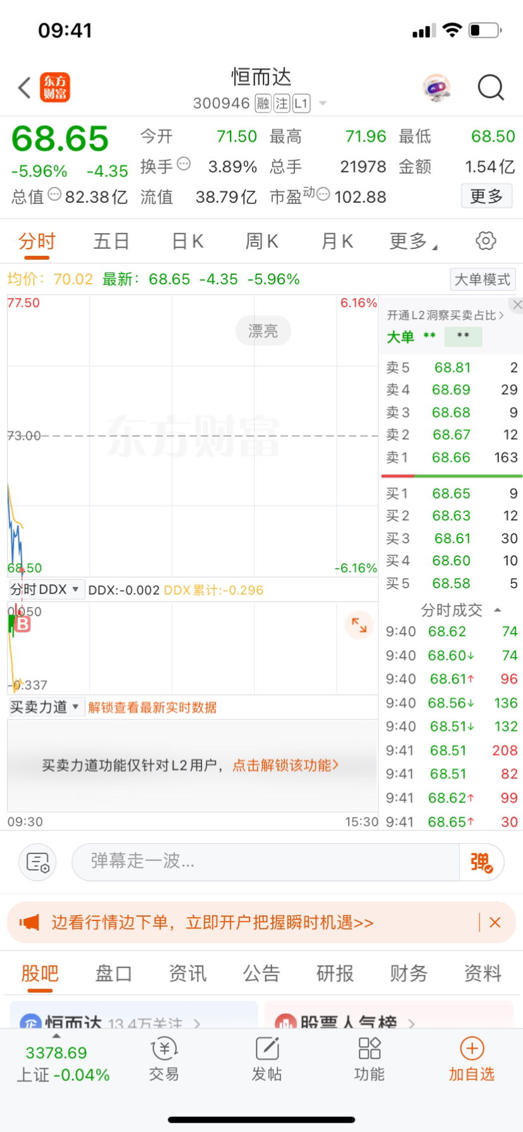Tap 卖5 68.81 order row
The height and width of the screenshot is (1132, 523).
pos(452,368)
